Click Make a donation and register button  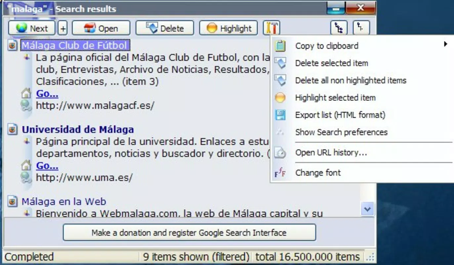coord(189,233)
